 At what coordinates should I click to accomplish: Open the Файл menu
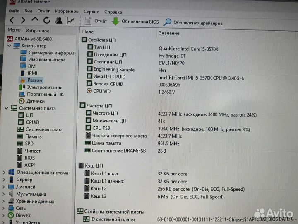[14, 11]
